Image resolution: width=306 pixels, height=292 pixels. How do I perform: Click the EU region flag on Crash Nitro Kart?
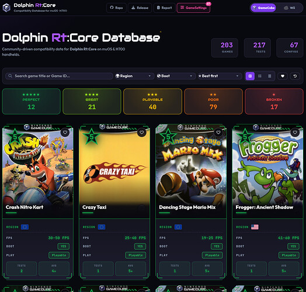[25, 227]
